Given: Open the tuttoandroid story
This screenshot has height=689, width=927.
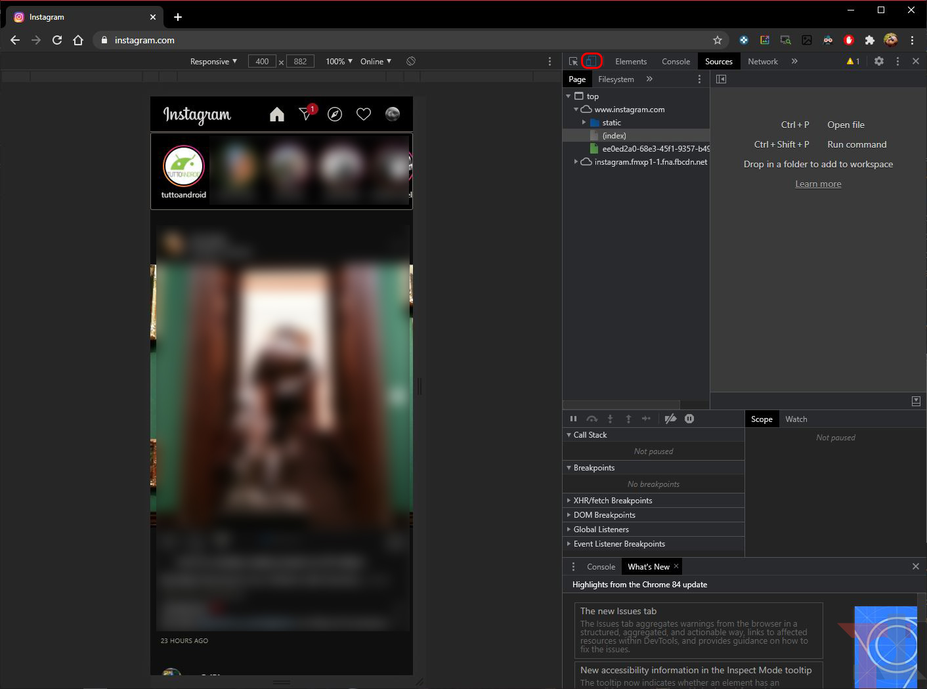Looking at the screenshot, I should point(184,167).
